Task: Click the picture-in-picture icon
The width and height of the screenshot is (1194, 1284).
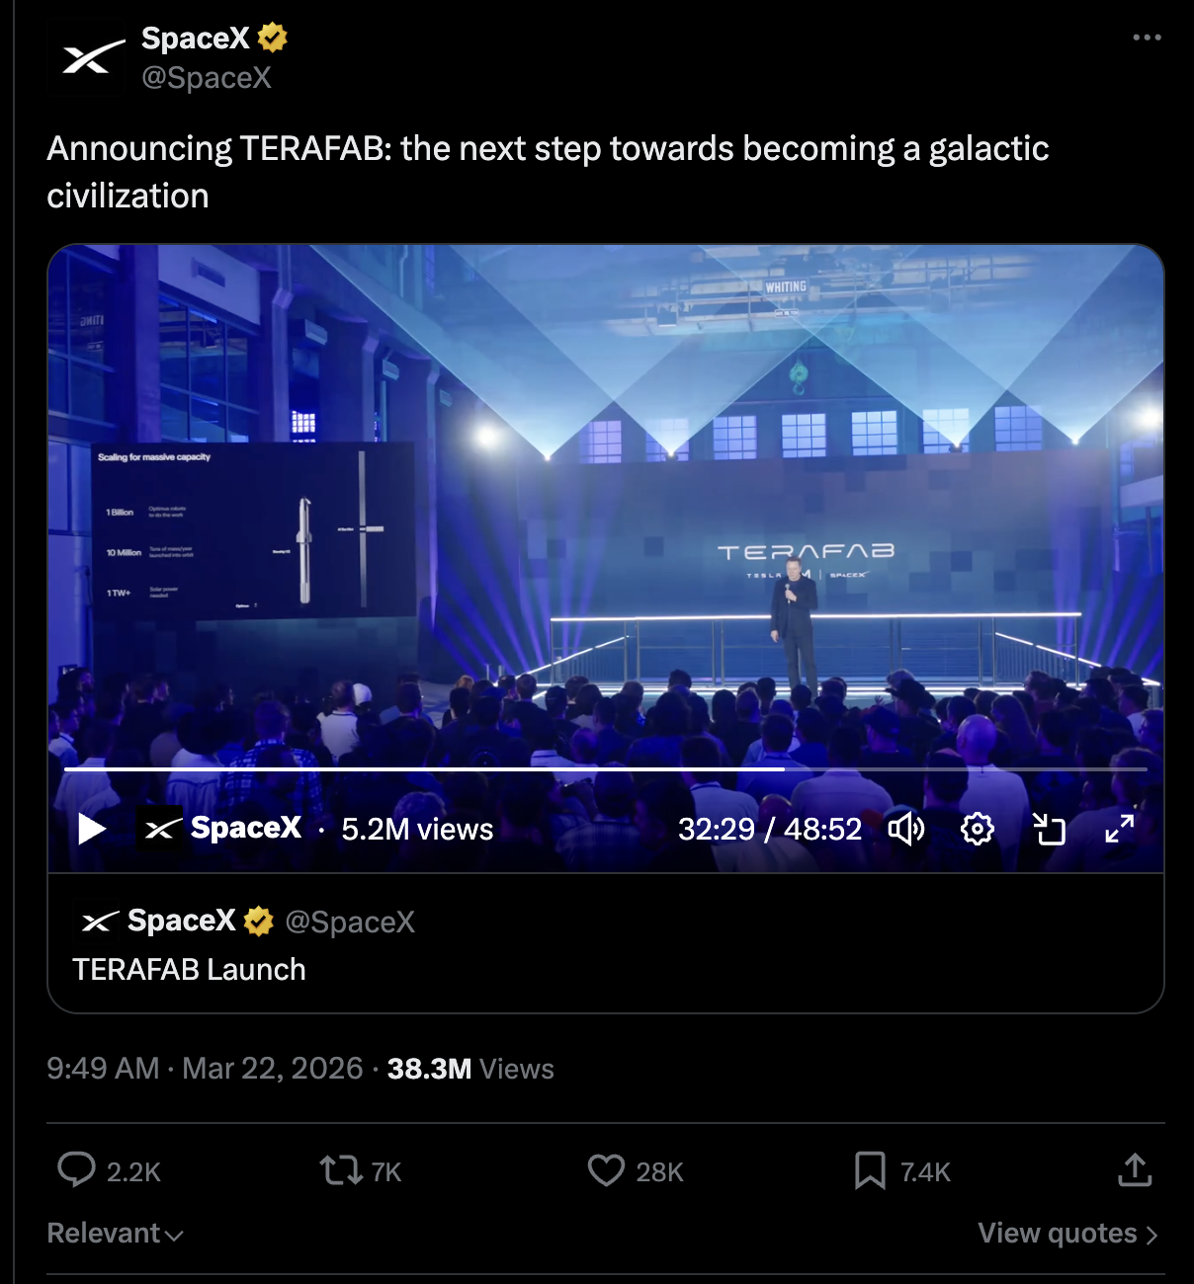Action: tap(1049, 829)
